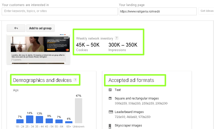Click sizes 728x90, 468x60, 970x250
214x129 pixels.
[x=133, y=117]
